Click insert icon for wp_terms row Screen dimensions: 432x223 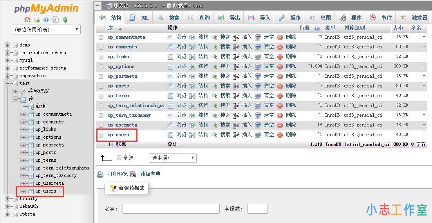(236, 96)
